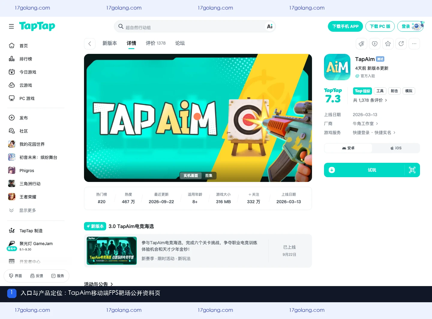Click the 登录 login button
The image size is (432, 319).
coord(411,26)
